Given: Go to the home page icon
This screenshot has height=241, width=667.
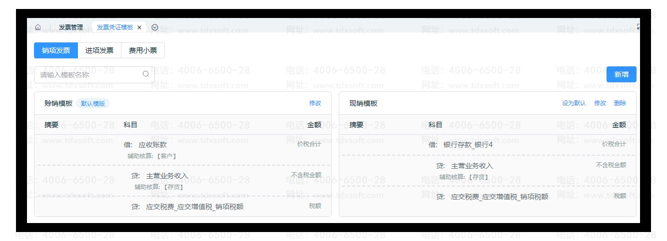Looking at the screenshot, I should (x=38, y=27).
